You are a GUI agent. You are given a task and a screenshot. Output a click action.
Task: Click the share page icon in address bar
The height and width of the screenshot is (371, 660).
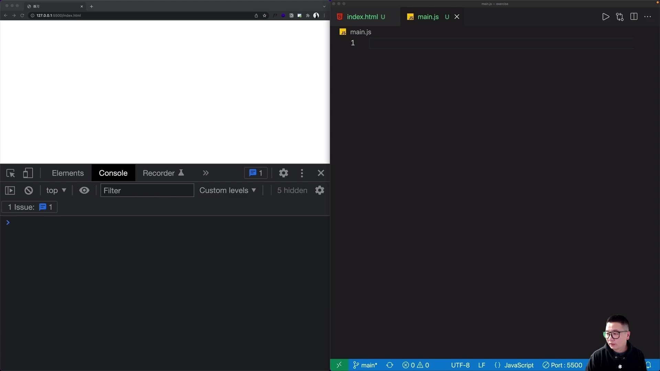click(256, 15)
